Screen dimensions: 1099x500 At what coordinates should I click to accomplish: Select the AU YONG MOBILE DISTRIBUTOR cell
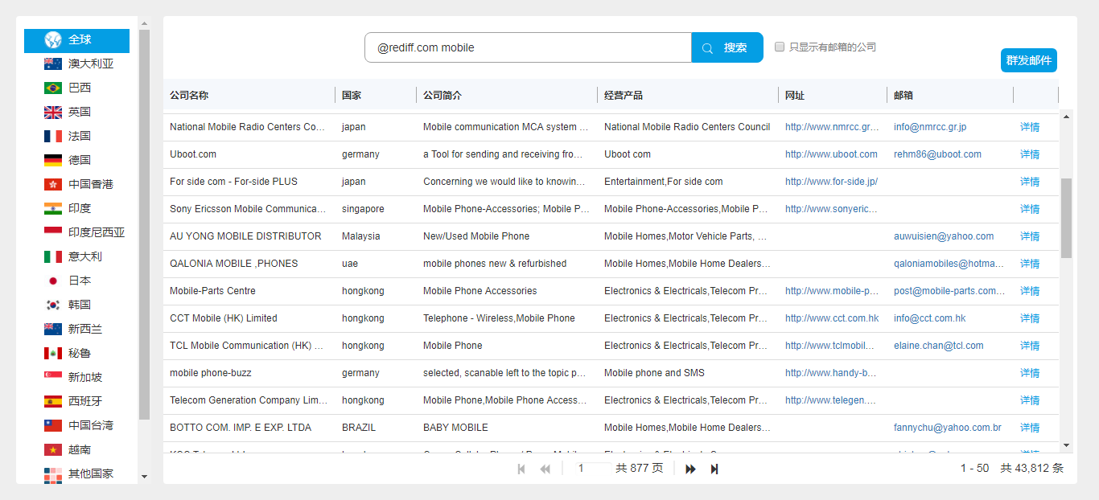(x=245, y=236)
